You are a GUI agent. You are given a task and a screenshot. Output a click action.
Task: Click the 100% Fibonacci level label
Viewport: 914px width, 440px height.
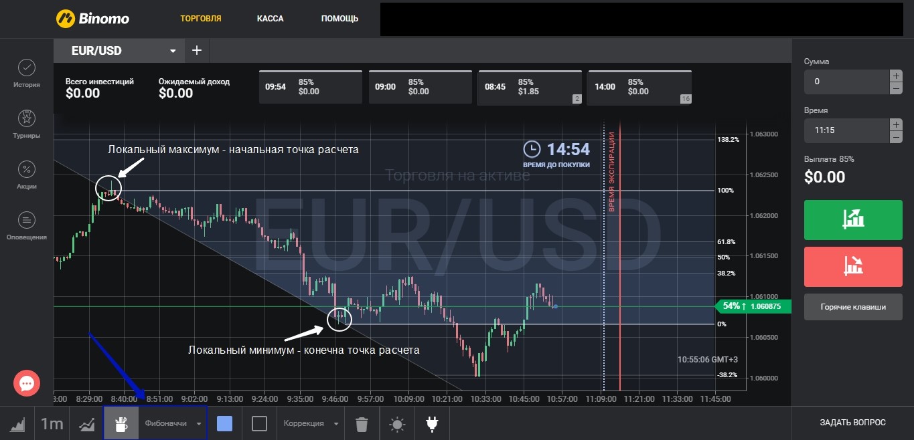(725, 191)
